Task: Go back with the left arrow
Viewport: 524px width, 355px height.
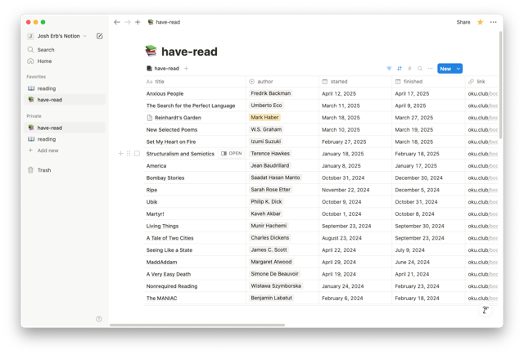Action: [x=116, y=22]
